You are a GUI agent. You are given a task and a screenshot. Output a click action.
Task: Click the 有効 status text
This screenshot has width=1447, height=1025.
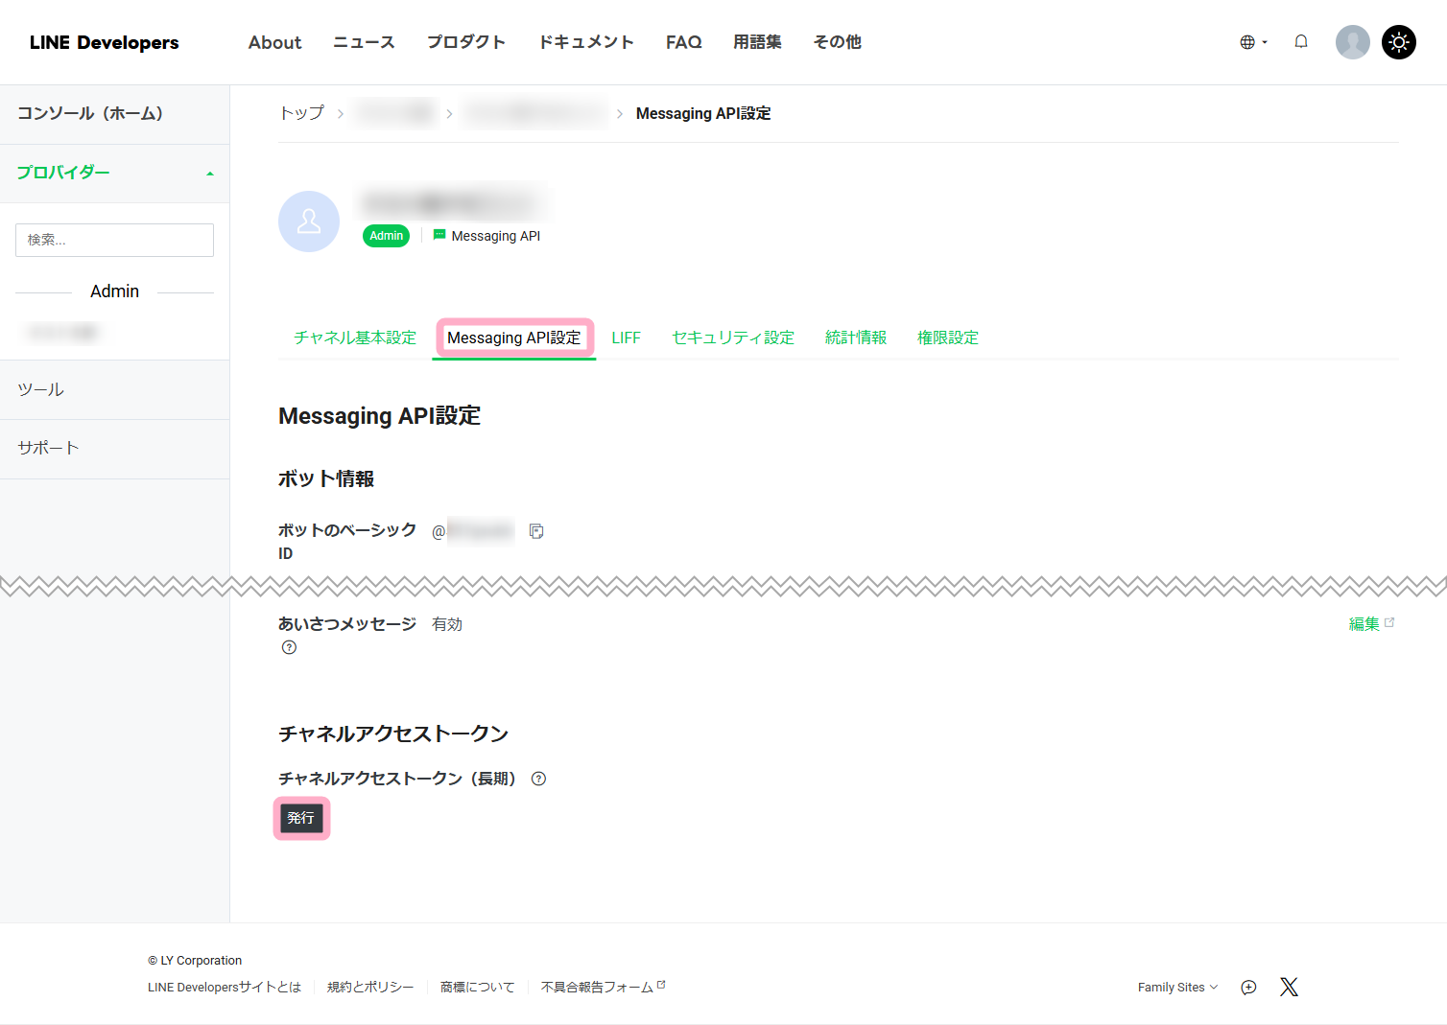(447, 624)
